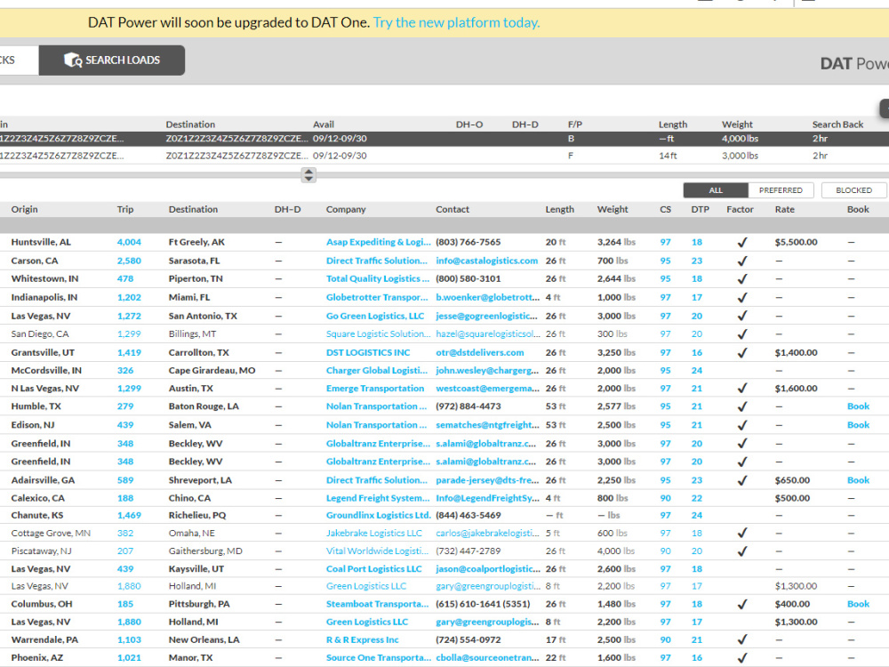Click info@castalogistics.com contact email
This screenshot has width=889, height=667.
click(x=486, y=261)
